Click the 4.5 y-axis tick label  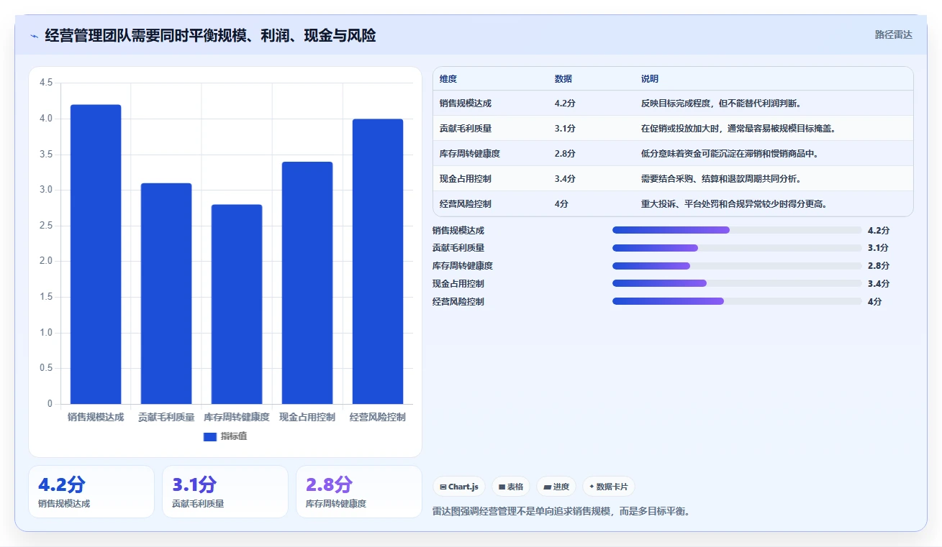click(46, 83)
